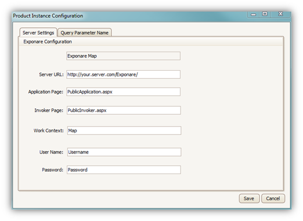Click the Invoker Page label

[49, 110]
